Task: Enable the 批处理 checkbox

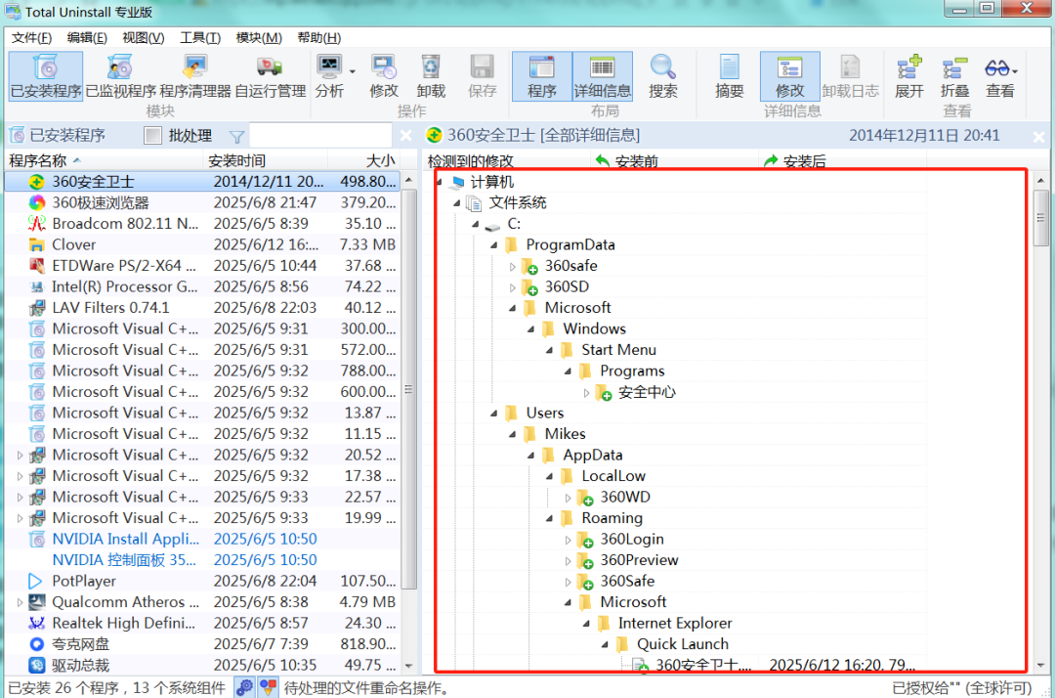Action: coord(152,135)
